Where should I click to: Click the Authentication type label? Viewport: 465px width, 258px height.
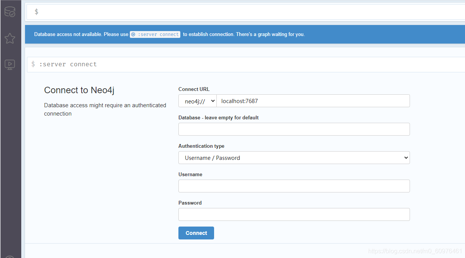pyautogui.click(x=202, y=146)
